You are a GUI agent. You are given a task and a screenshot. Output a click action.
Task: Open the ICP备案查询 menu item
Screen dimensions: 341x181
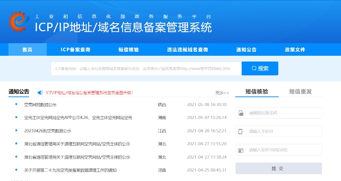[x=75, y=49]
